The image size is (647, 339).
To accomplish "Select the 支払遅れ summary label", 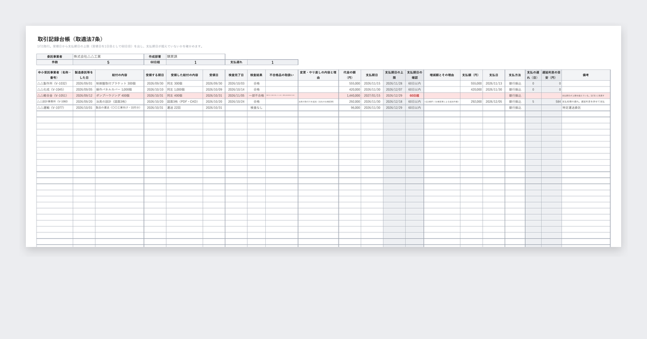I will 236,62.
